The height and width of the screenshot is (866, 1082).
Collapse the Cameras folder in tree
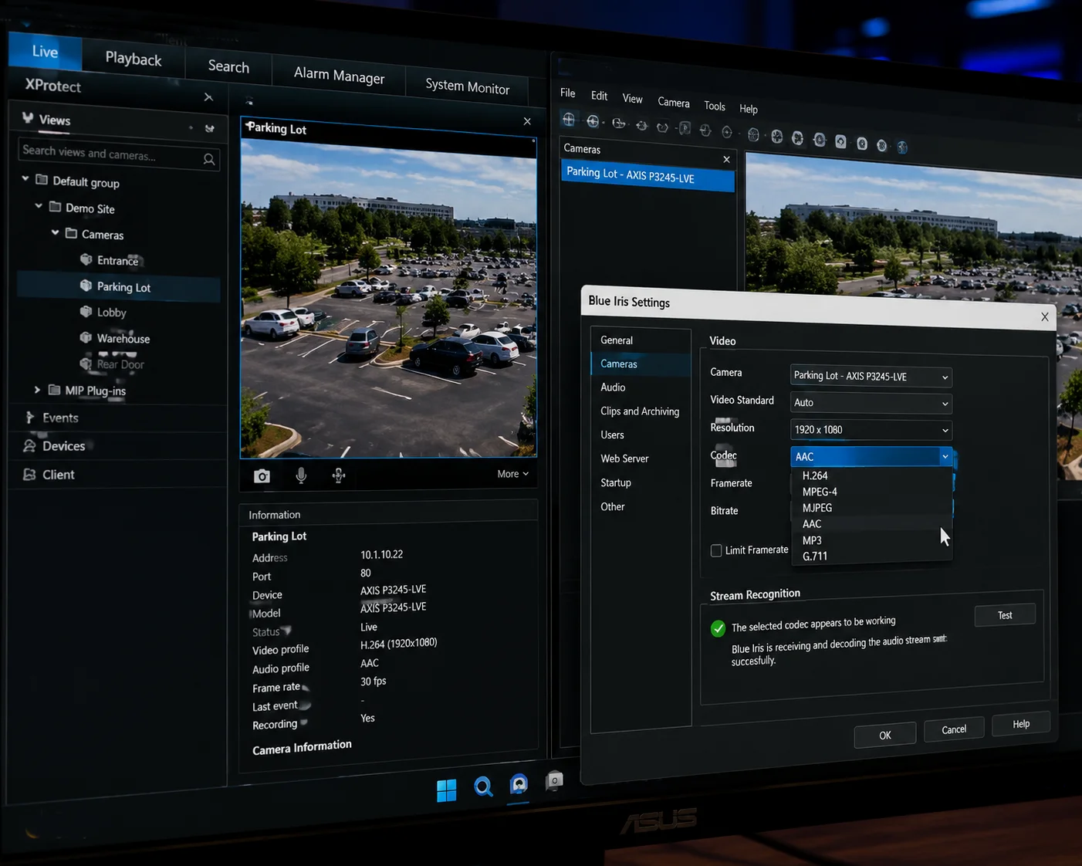55,232
